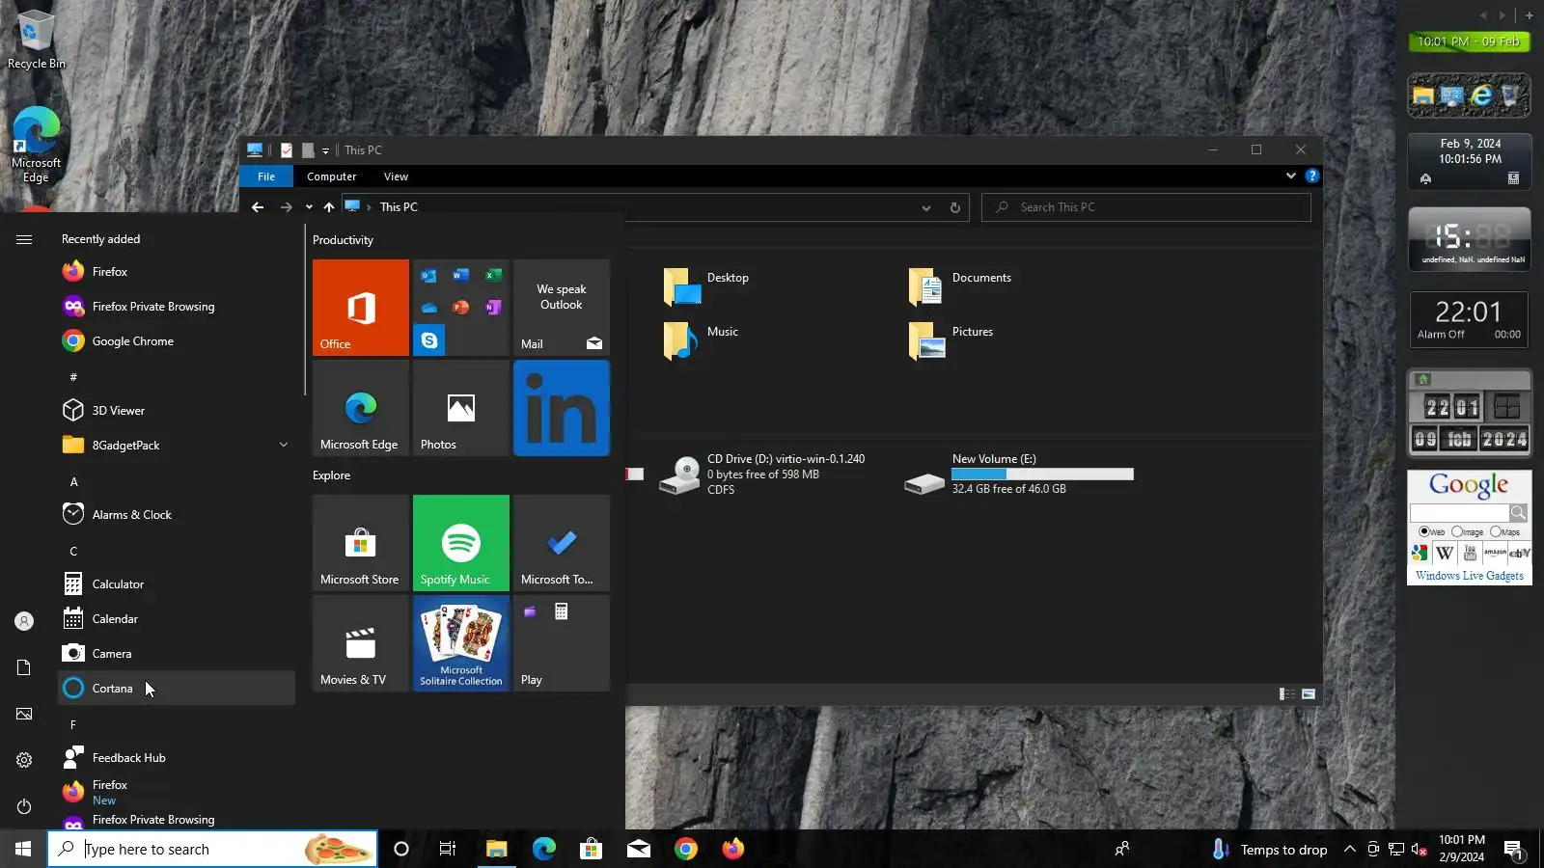1544x868 pixels.
Task: Click the Start button
Action: 23,849
